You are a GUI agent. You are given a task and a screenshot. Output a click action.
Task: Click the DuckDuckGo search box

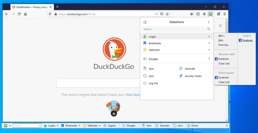pyautogui.click(x=98, y=83)
